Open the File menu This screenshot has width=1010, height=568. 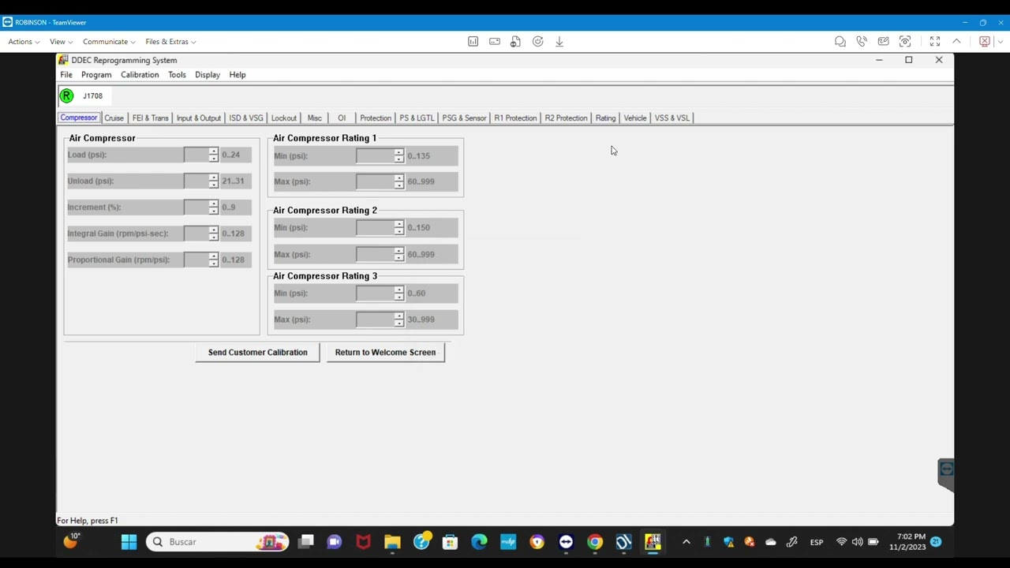66,75
